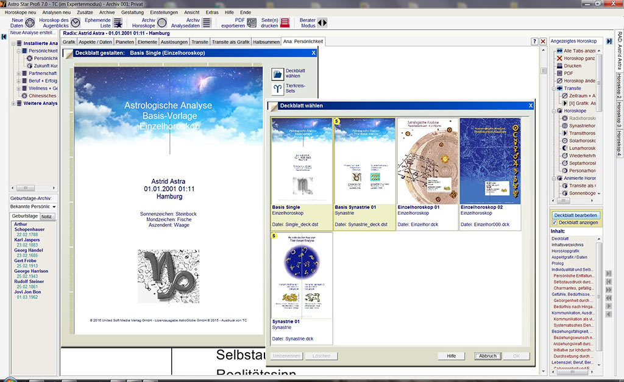Viewport: 624px width, 382px height.
Task: Select Synastriehoroskop icon in right tree
Action: click(x=565, y=126)
